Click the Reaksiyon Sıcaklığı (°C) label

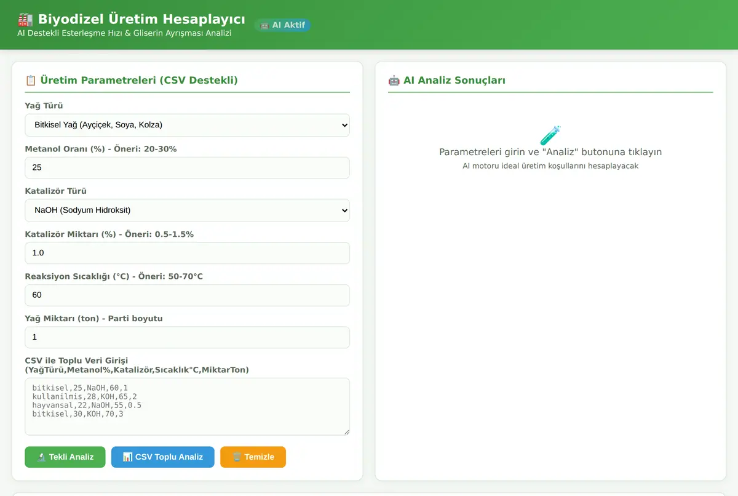click(x=114, y=276)
